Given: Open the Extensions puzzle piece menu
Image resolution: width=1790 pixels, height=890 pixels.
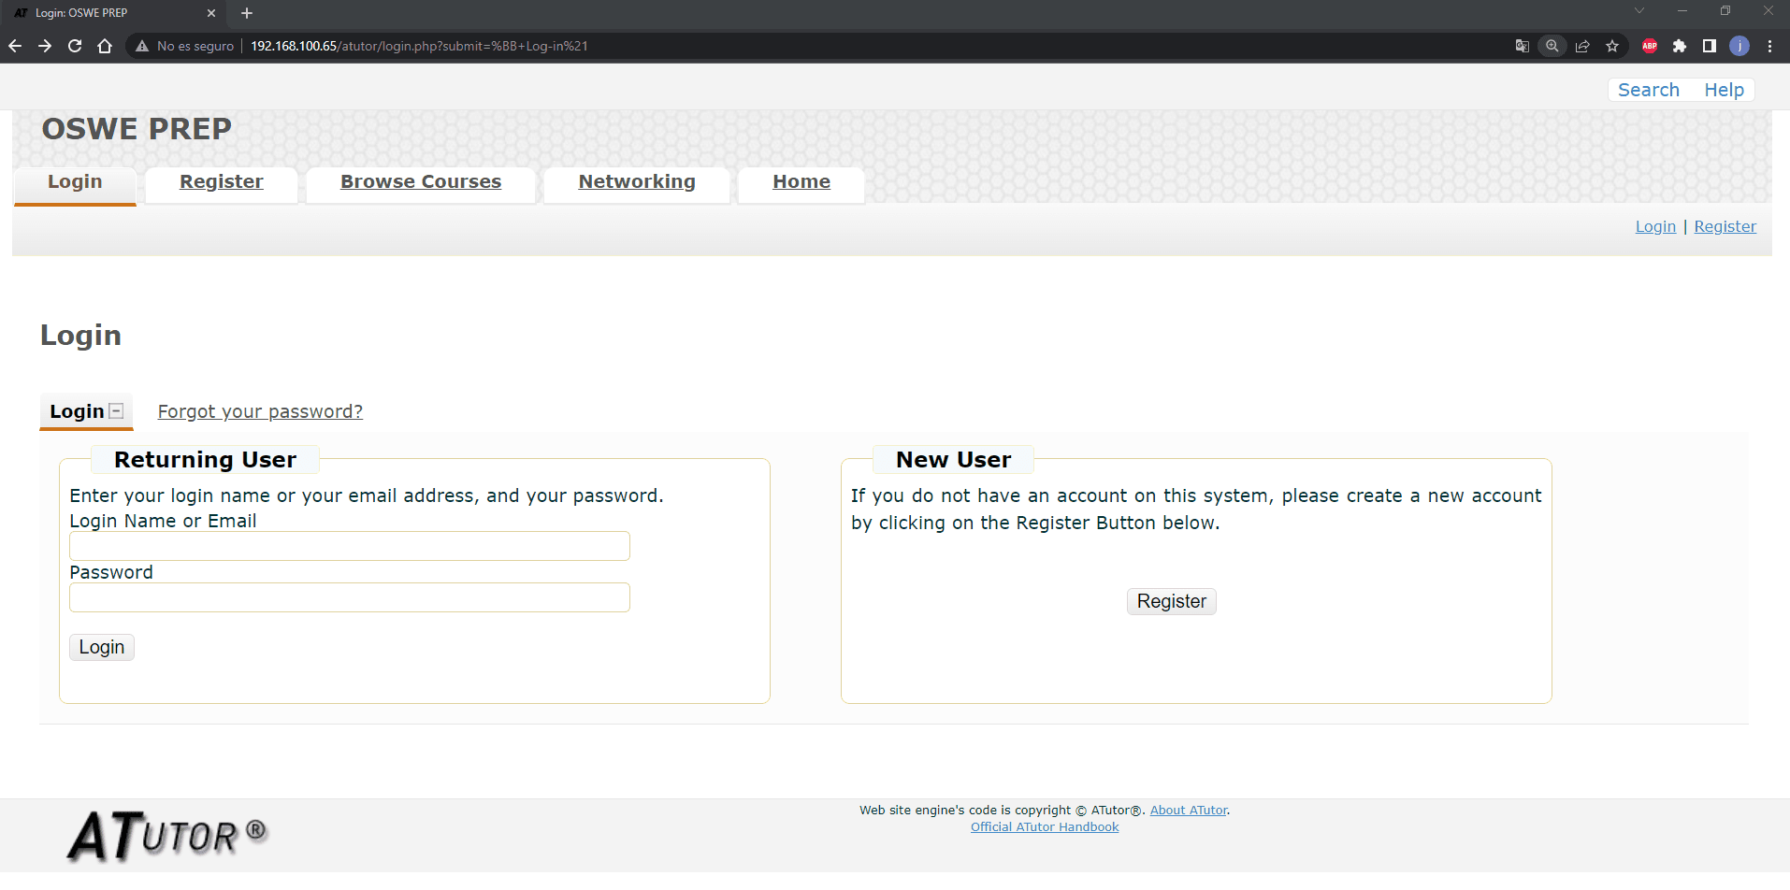Looking at the screenshot, I should 1680,46.
